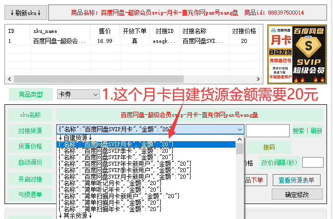Click the 对接名称 column header

[204, 31]
